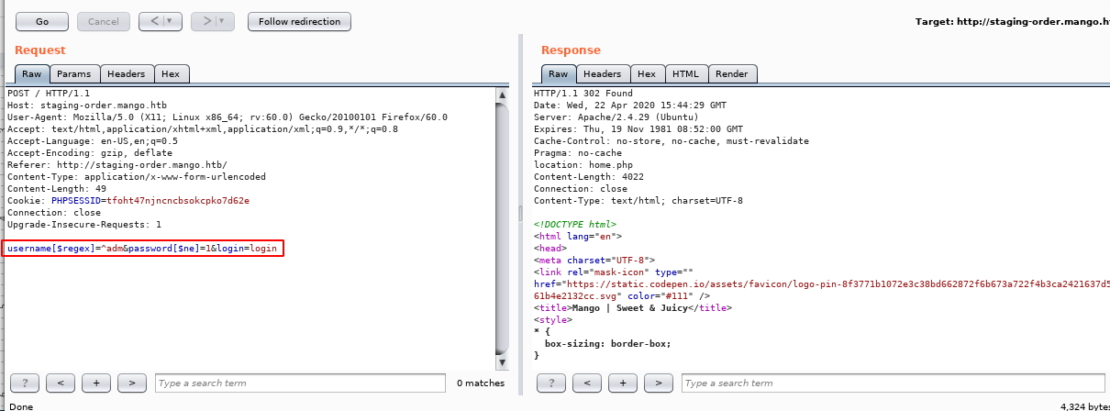Click the Cancel button
The width and height of the screenshot is (1110, 411).
click(103, 21)
